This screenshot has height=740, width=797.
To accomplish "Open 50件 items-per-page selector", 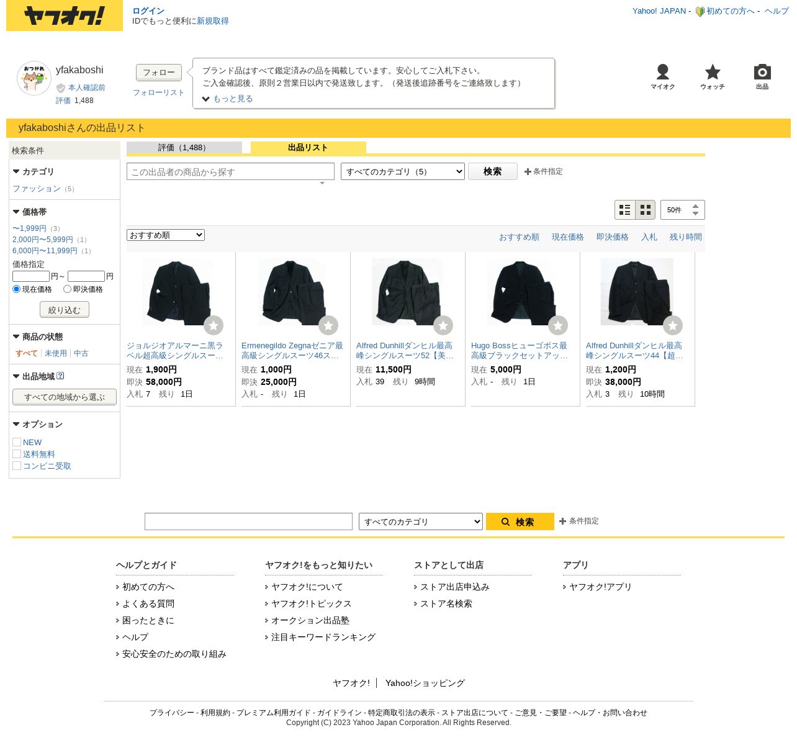I will (683, 210).
